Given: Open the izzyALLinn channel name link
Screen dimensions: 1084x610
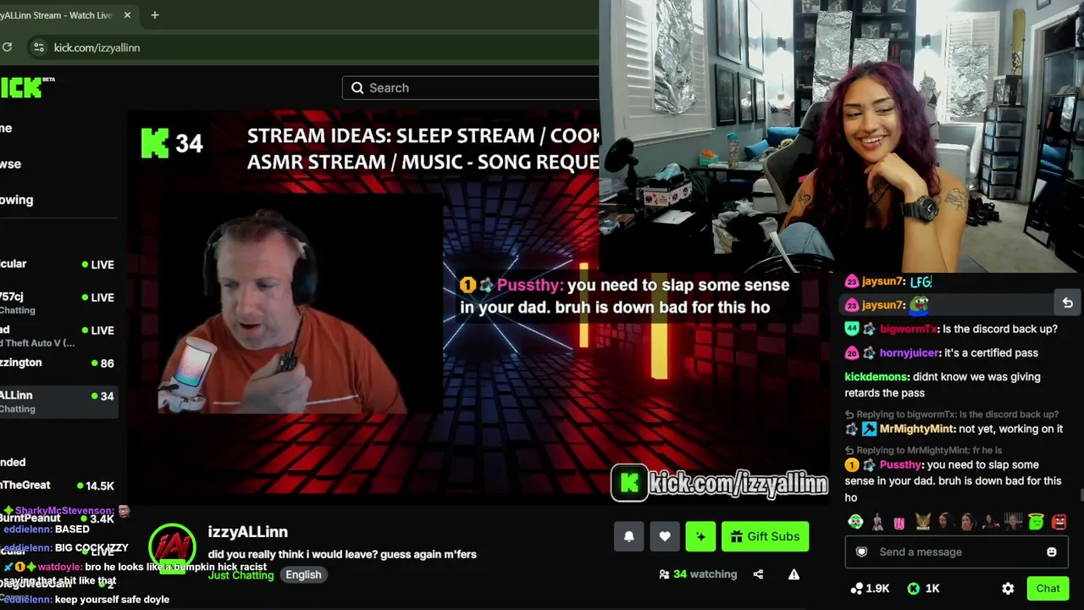Looking at the screenshot, I should [x=247, y=532].
